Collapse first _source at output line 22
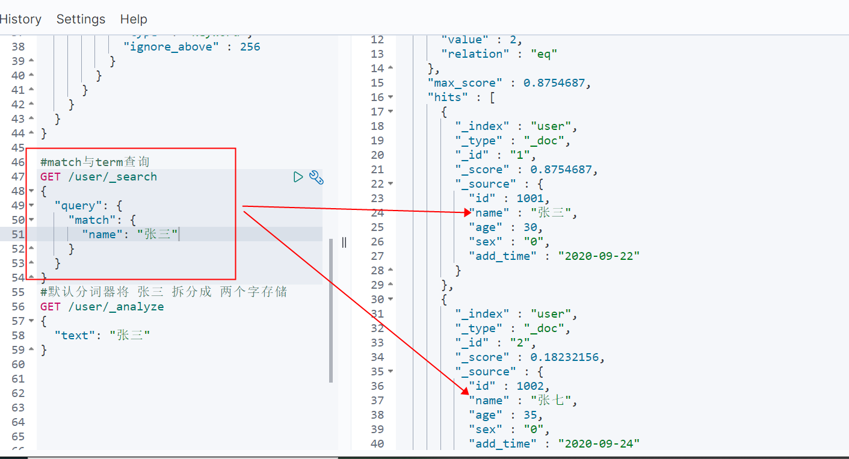Screen dimensions: 849x459 (x=391, y=184)
